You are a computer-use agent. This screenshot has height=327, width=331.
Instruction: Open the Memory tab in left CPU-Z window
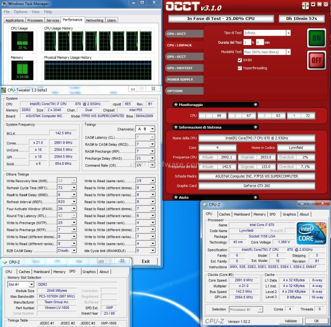click(x=59, y=272)
